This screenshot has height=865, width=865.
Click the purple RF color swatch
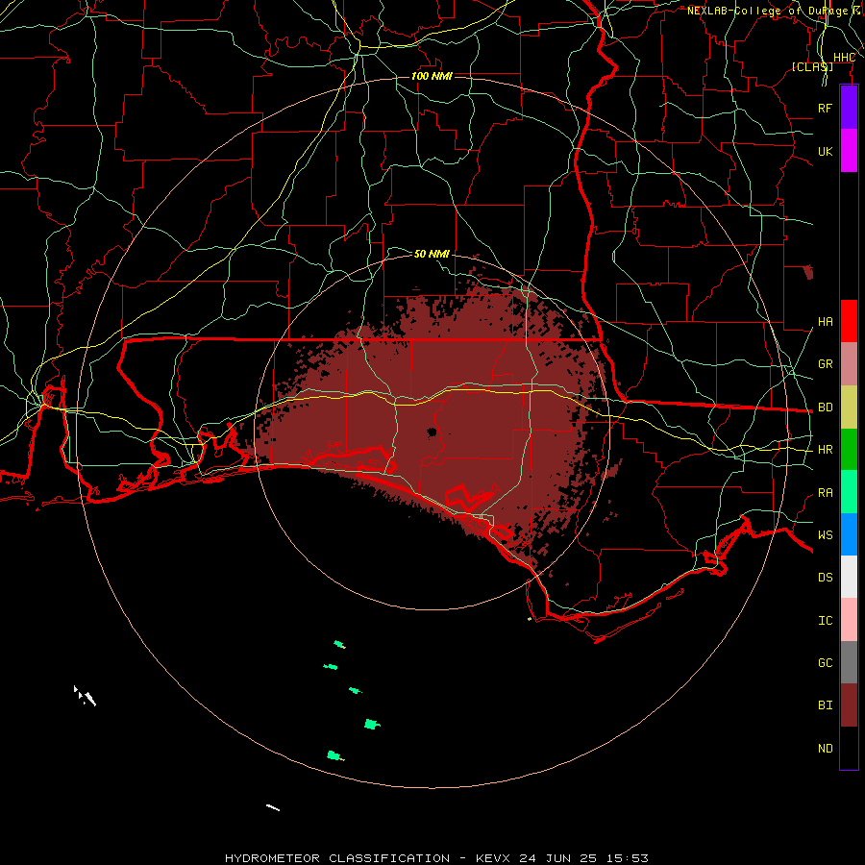pyautogui.click(x=849, y=108)
